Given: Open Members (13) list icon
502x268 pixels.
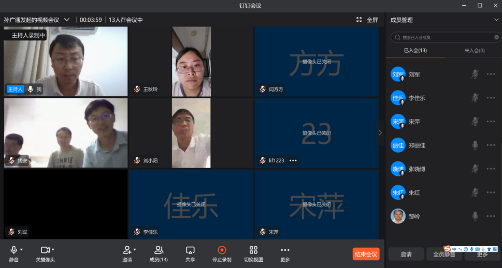Looking at the screenshot, I should tap(159, 251).
